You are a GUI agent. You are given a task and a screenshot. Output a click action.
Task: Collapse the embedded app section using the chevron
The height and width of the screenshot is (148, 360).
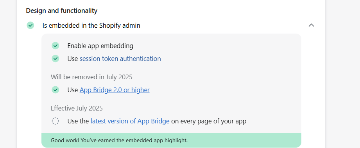coord(311,25)
